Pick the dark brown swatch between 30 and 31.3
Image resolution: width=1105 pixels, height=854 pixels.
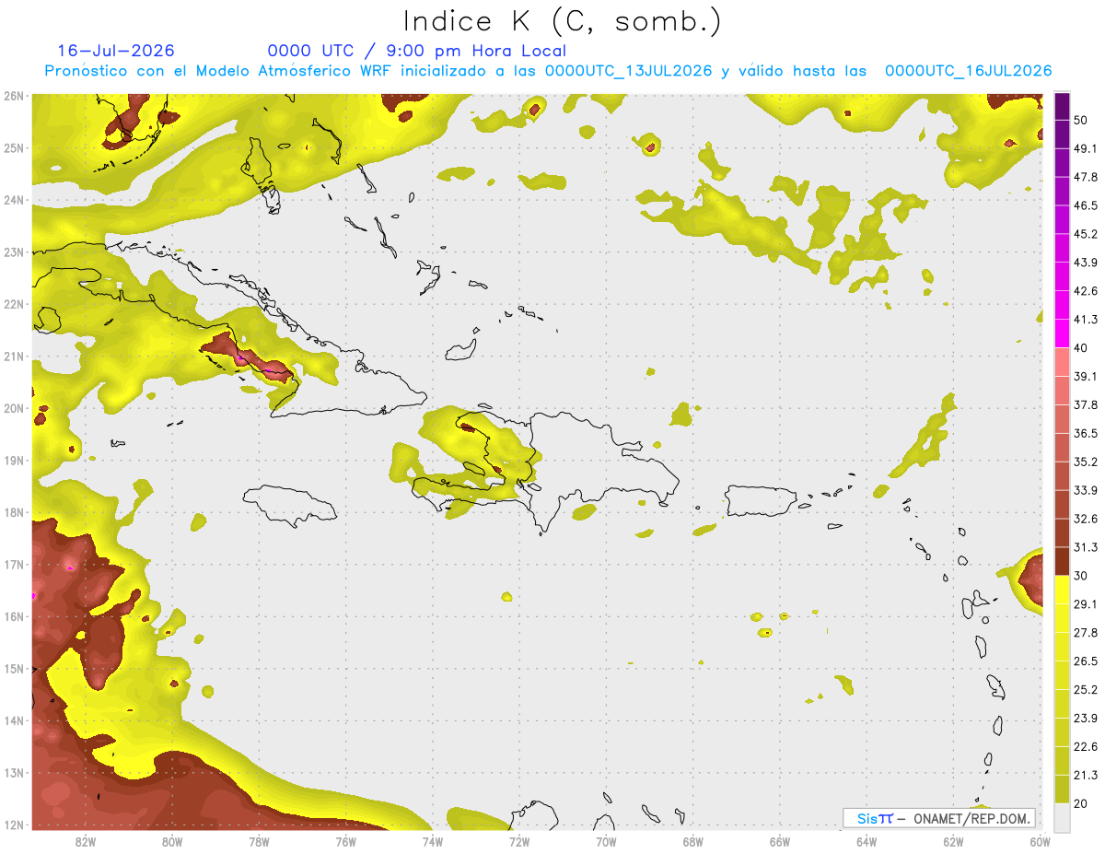1062,561
